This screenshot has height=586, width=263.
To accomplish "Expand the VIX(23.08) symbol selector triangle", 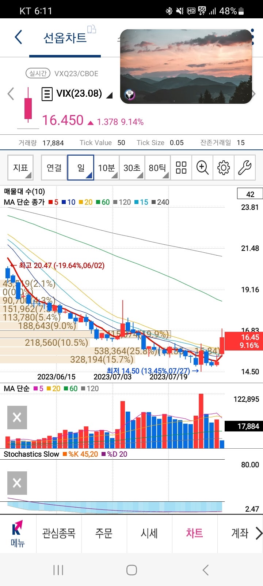I will [109, 96].
